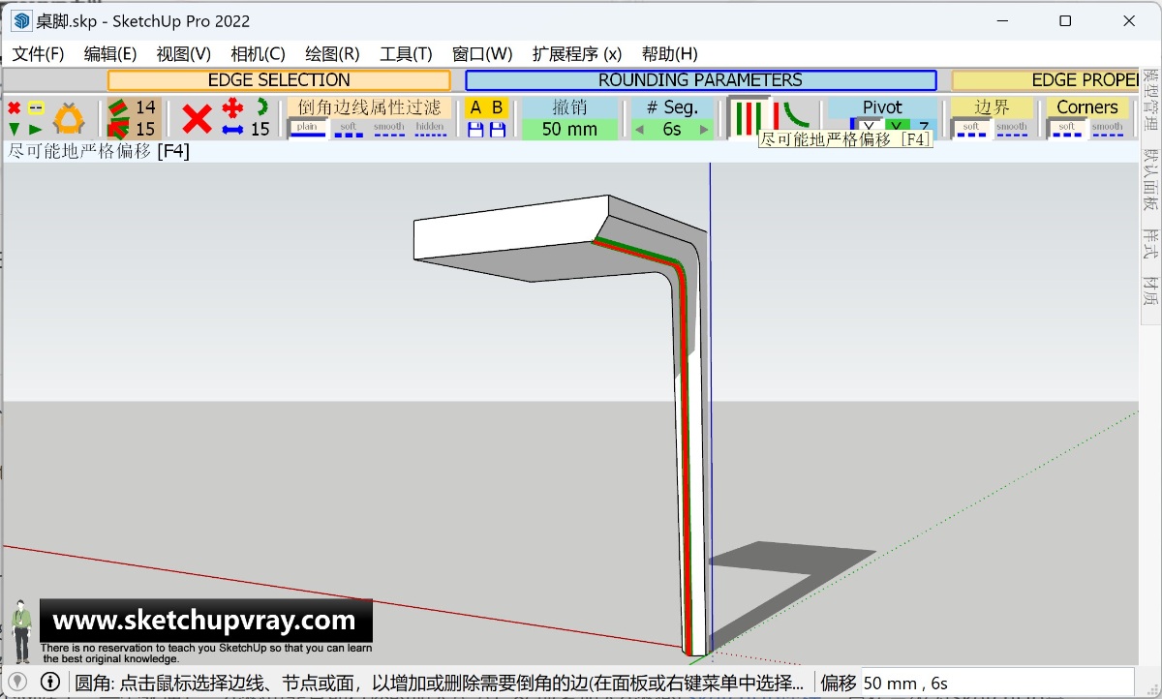Click the large red X cancel icon
Viewport: 1162px width, 699px height.
(197, 119)
